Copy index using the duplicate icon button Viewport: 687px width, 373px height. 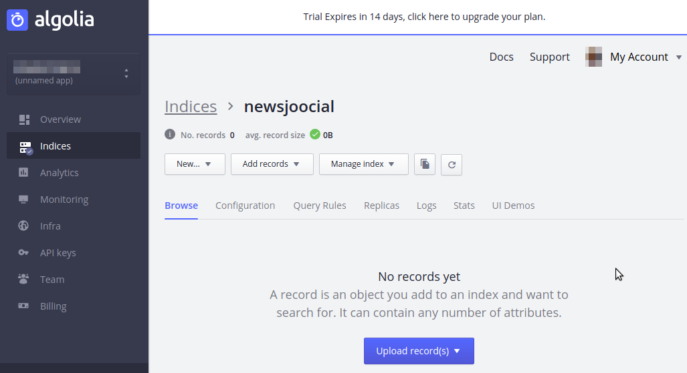point(425,164)
